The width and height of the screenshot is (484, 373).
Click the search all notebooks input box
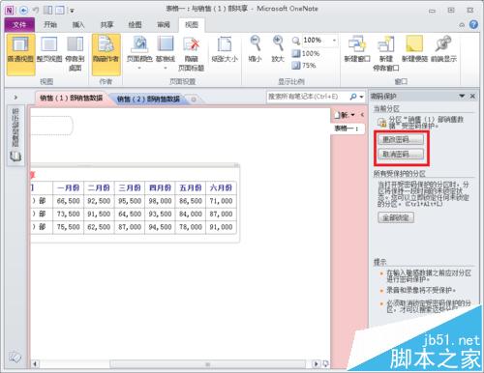[x=307, y=97]
